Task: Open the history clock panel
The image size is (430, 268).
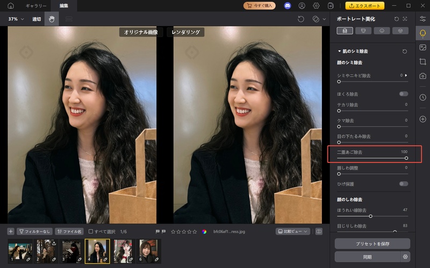Action: point(422,97)
